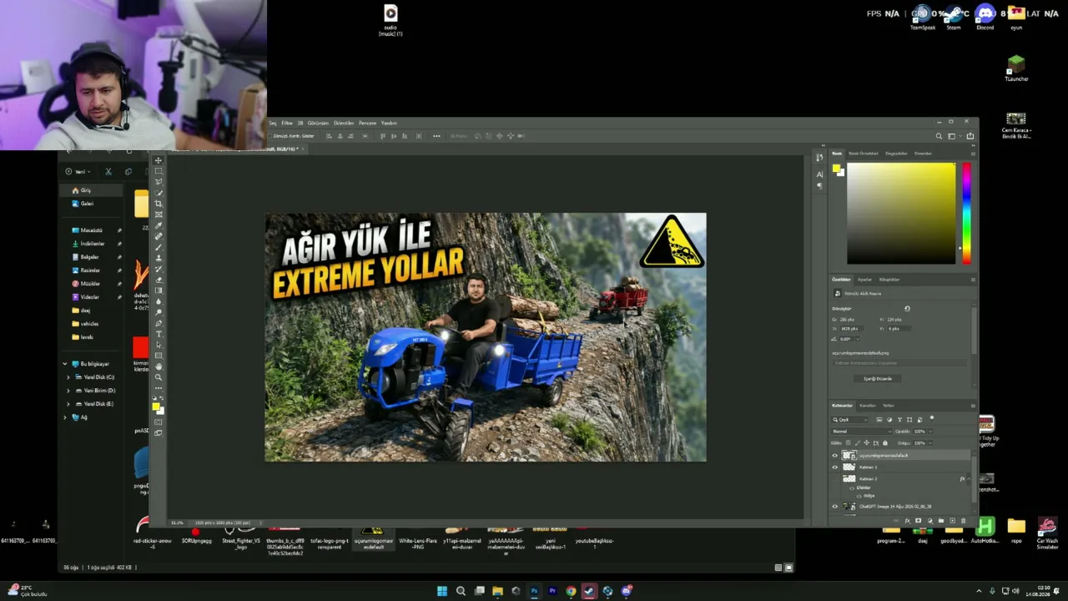Open the Photoshop search icon
The height and width of the screenshot is (601, 1068).
939,136
